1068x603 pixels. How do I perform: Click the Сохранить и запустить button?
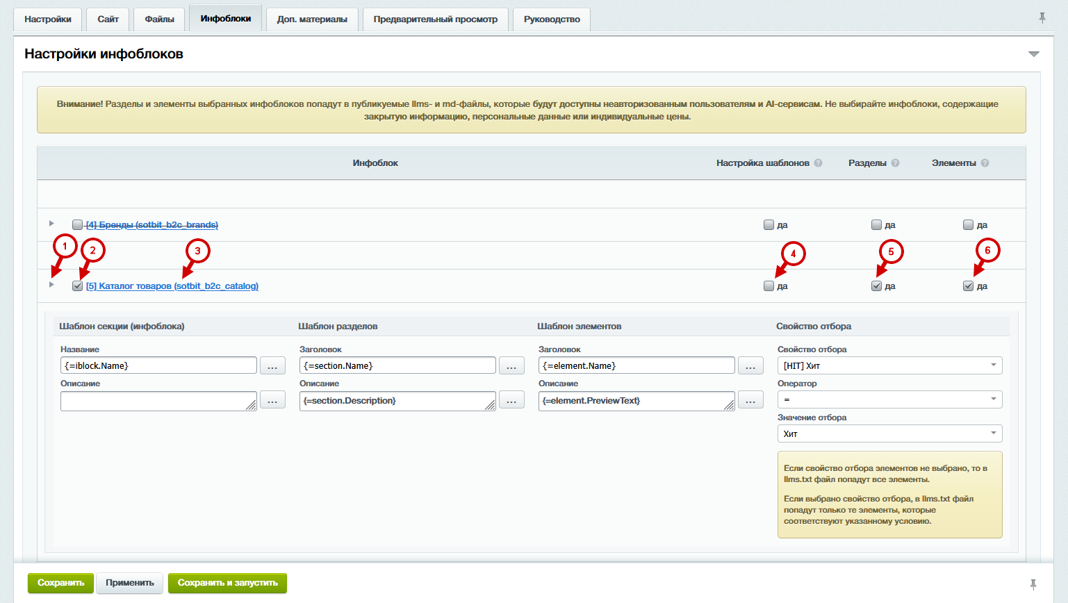(x=227, y=583)
